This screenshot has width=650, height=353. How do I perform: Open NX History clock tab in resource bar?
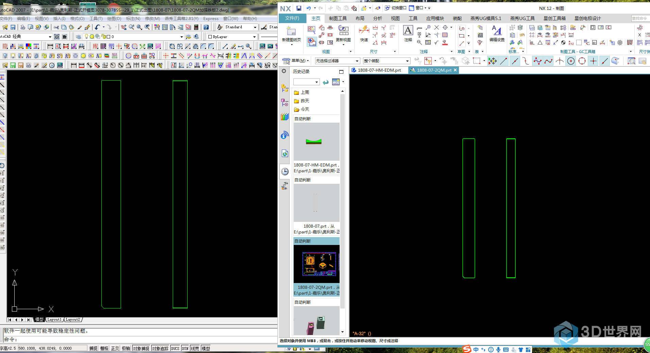(x=285, y=172)
